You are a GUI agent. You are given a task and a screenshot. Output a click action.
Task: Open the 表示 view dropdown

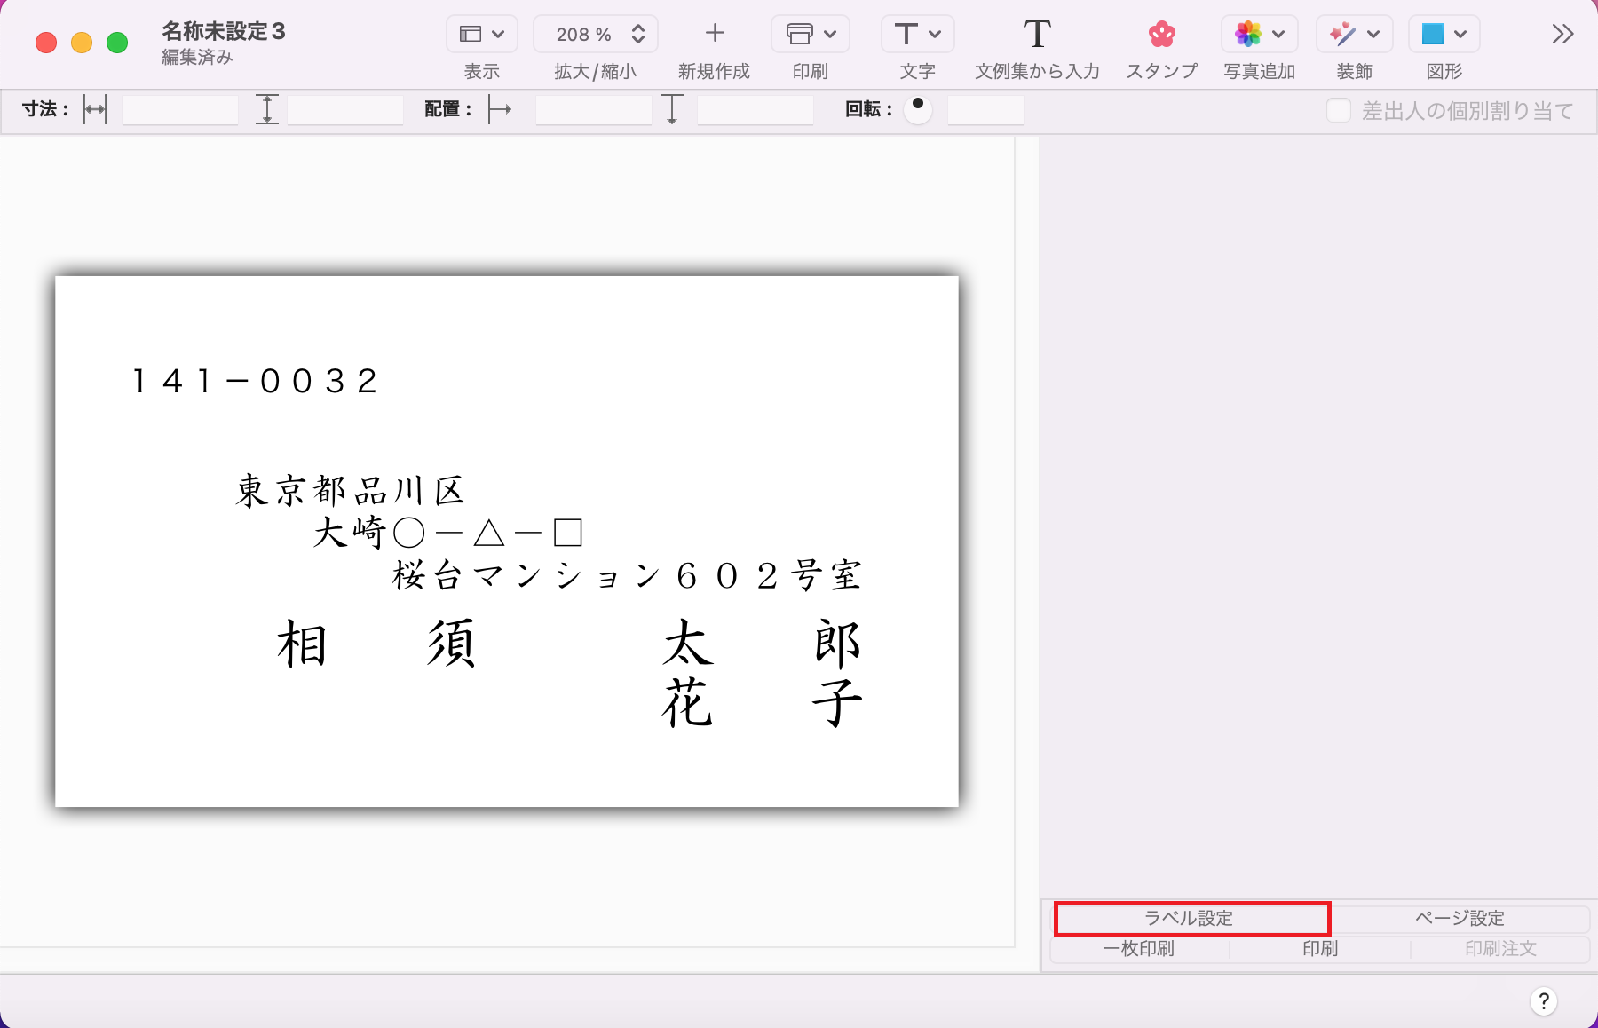[481, 34]
